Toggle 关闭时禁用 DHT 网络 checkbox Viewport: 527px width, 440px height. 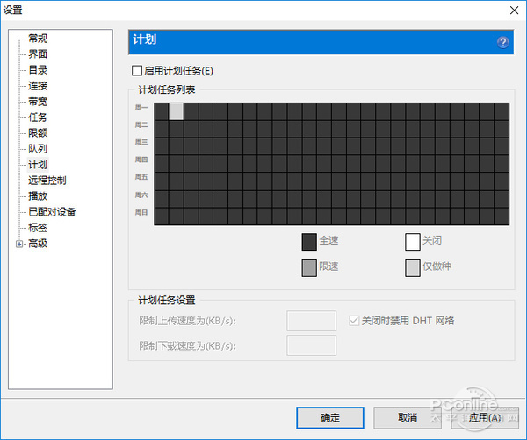click(x=354, y=321)
